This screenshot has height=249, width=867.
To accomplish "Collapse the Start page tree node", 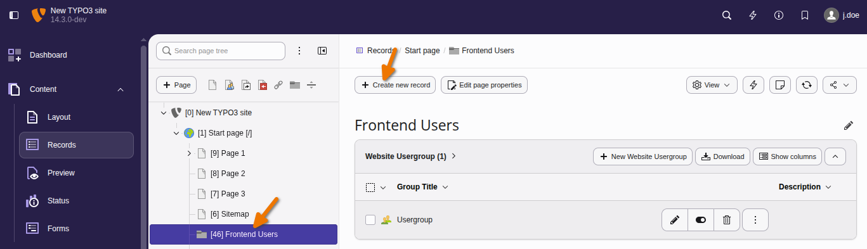I will click(x=176, y=133).
